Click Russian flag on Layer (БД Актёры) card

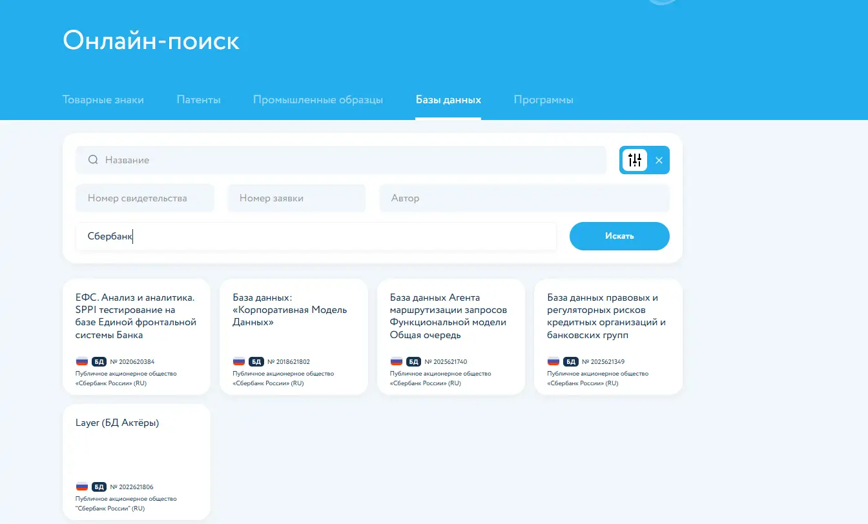coord(82,487)
